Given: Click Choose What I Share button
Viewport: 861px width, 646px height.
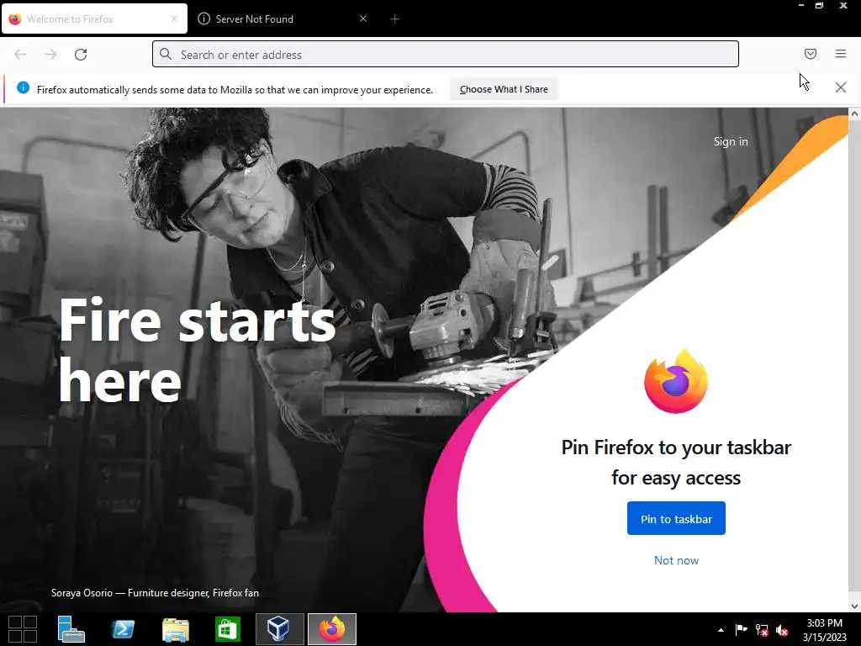Looking at the screenshot, I should (504, 89).
